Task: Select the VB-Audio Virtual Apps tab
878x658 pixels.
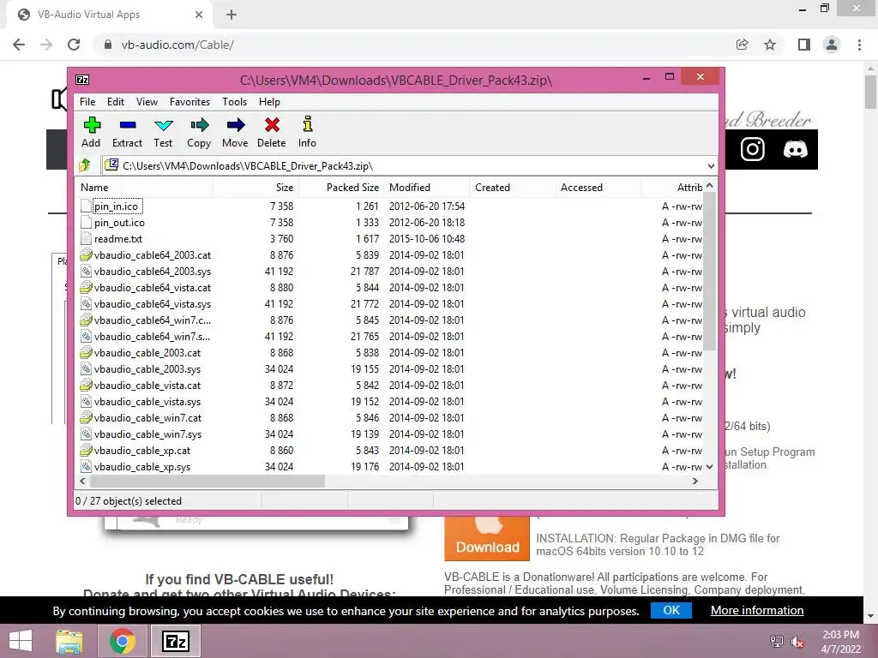Action: coord(109,15)
